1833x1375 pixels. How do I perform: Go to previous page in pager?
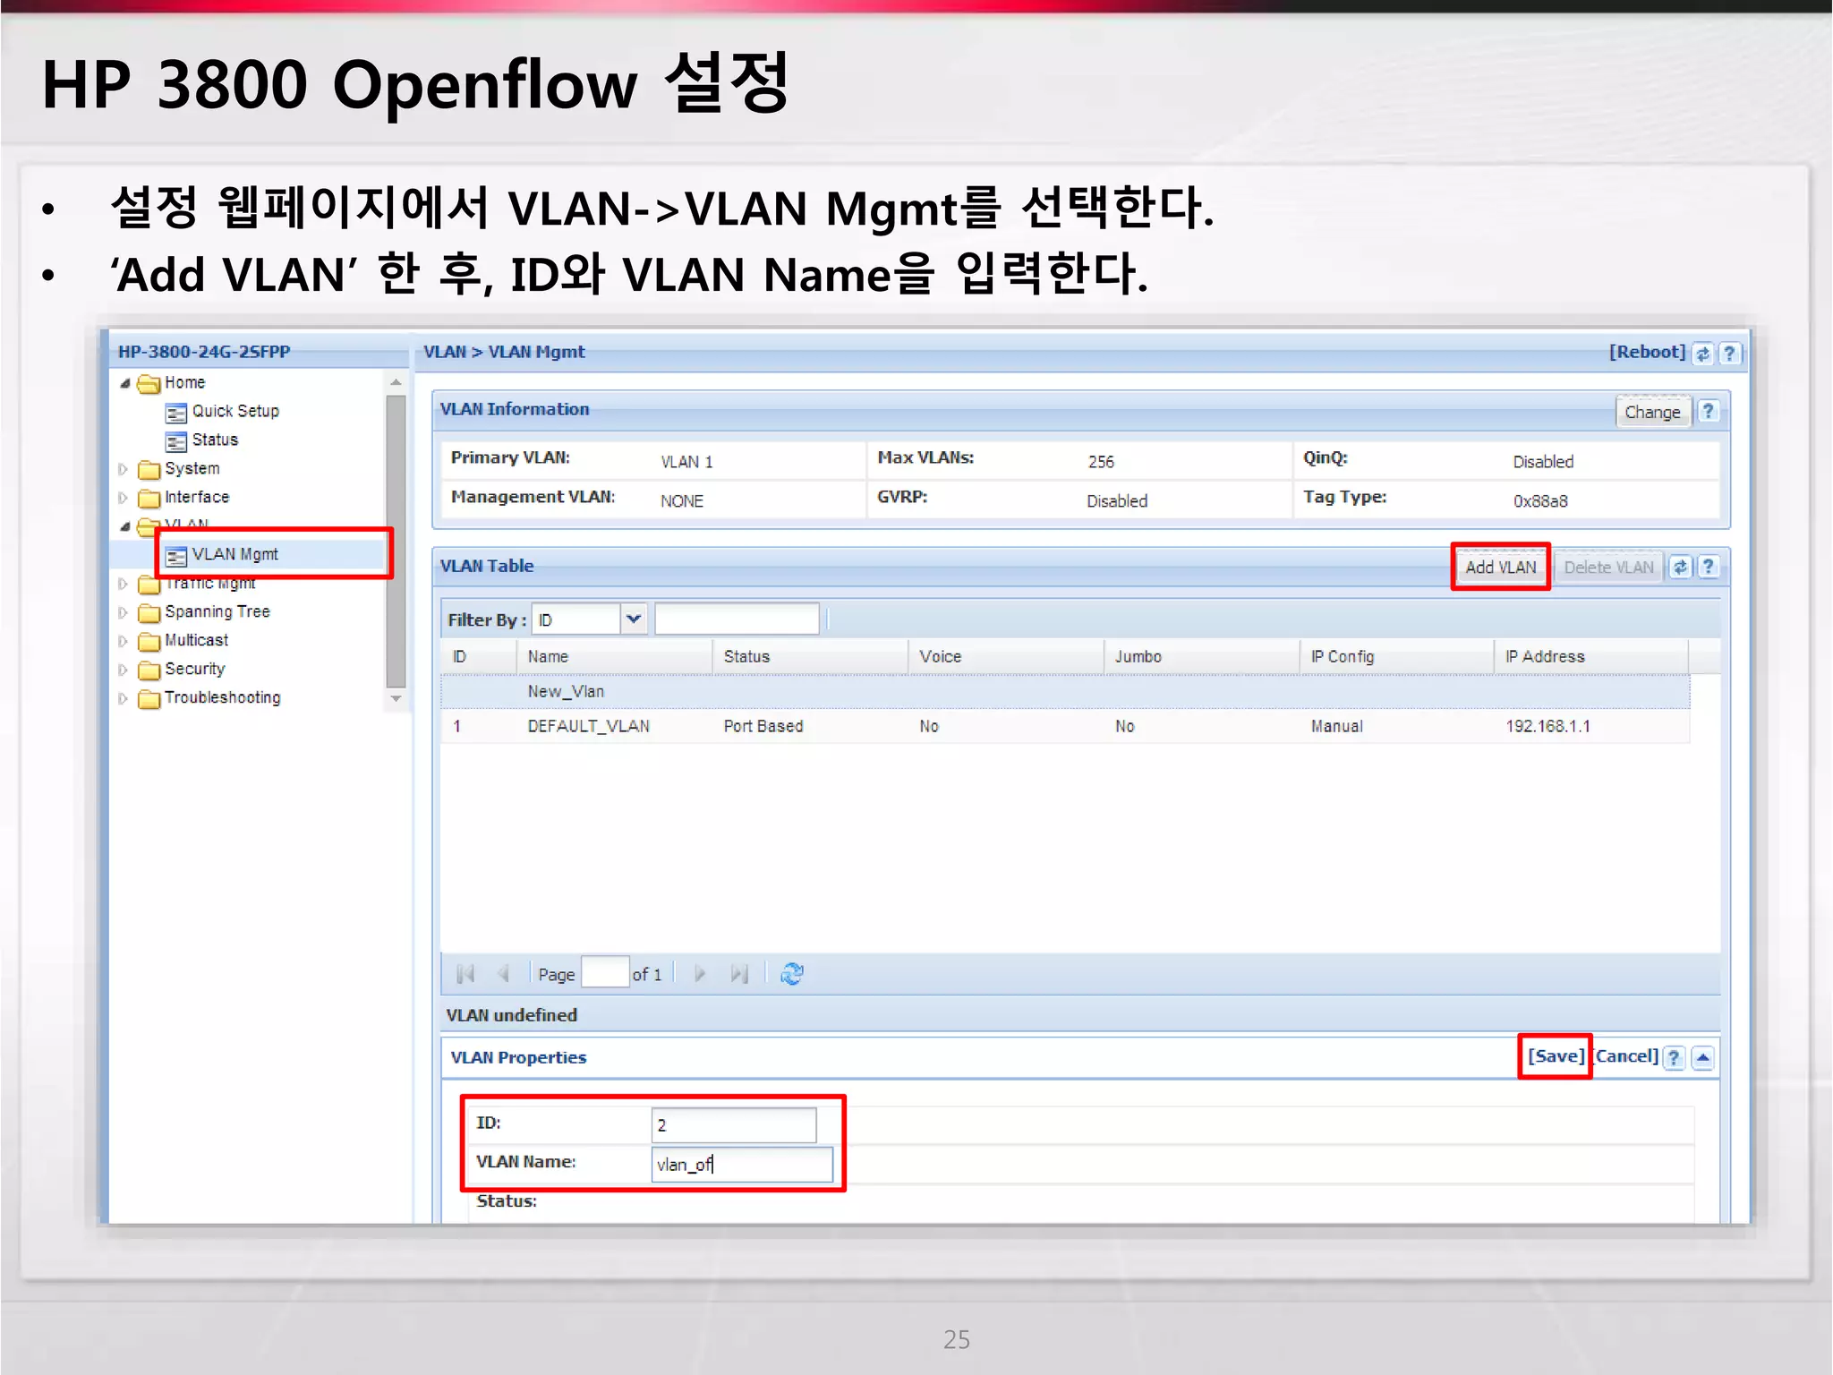point(503,974)
